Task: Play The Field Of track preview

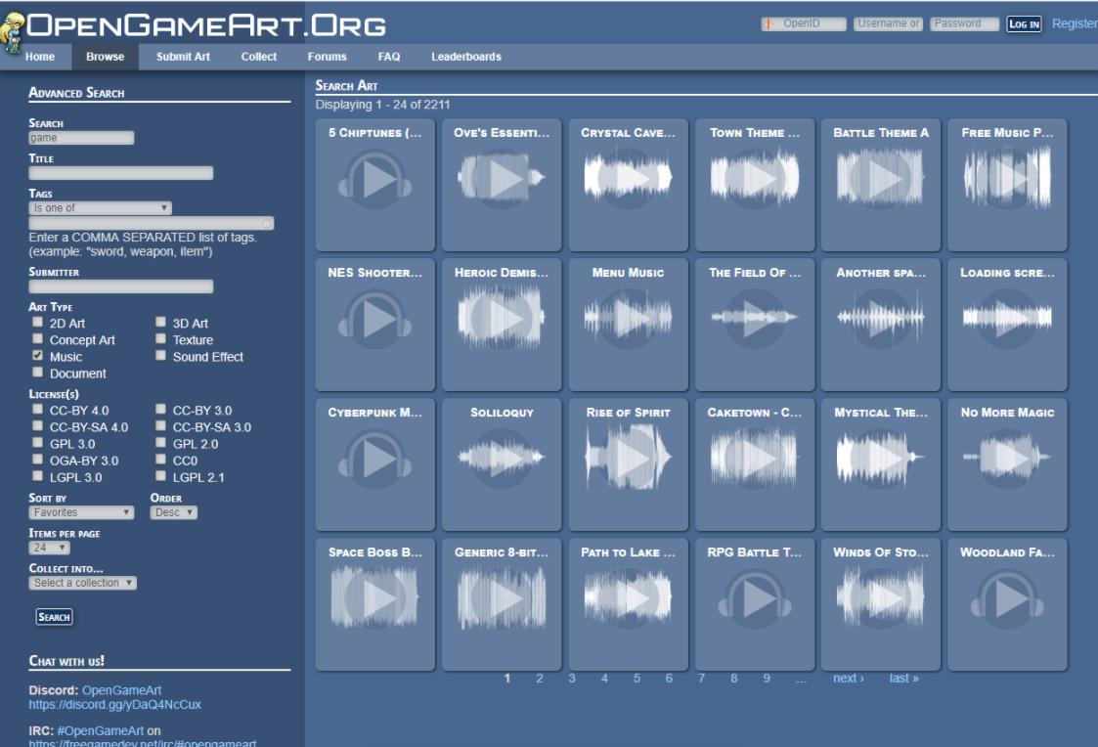Action: point(755,320)
